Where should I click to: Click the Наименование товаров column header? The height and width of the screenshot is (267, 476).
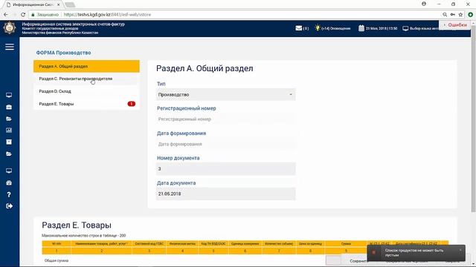(x=101, y=244)
